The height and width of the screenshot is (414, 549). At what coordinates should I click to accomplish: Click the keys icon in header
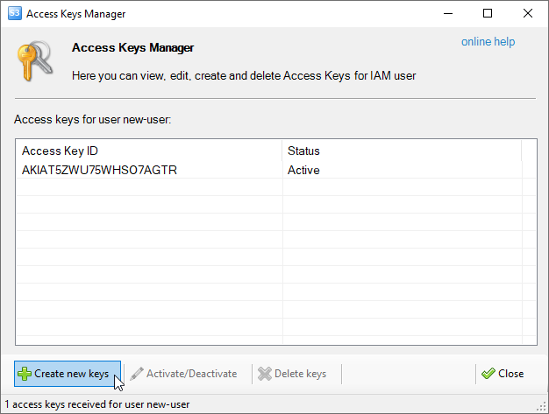pyautogui.click(x=35, y=61)
